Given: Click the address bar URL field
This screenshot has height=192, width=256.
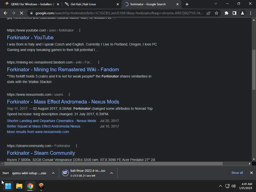Looking at the screenshot, I should 119,13.
